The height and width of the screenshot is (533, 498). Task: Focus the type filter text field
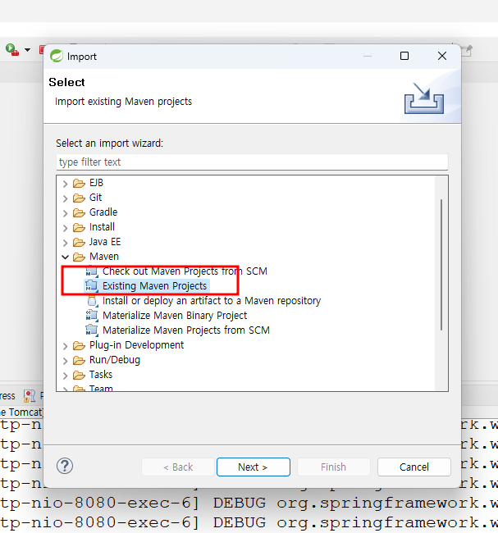pos(252,162)
